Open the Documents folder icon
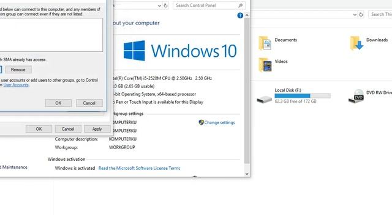 point(265,43)
